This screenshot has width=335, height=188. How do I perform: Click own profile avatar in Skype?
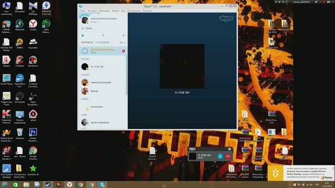click(x=85, y=20)
